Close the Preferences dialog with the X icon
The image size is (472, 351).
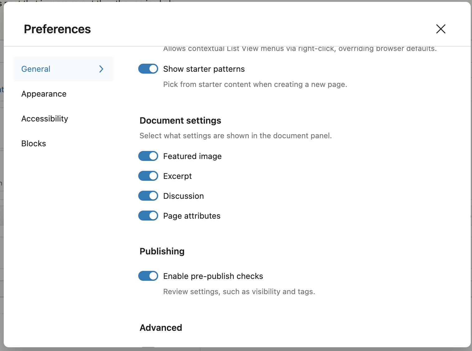(441, 29)
